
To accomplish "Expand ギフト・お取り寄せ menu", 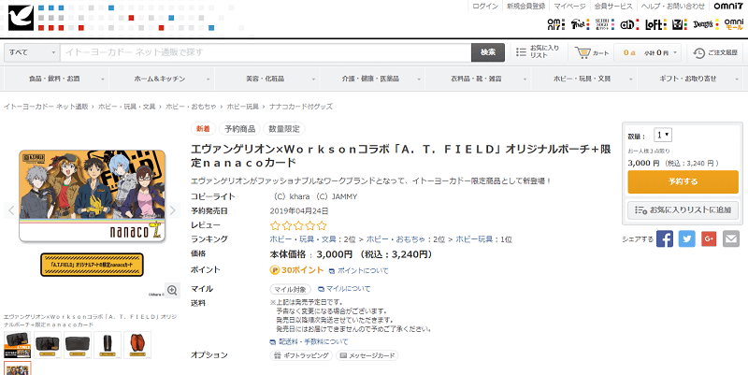I will (690, 79).
